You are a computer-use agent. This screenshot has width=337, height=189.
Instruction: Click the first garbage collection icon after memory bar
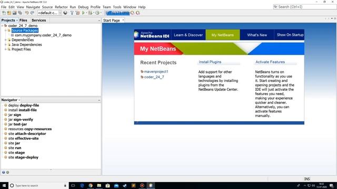(x=132, y=13)
